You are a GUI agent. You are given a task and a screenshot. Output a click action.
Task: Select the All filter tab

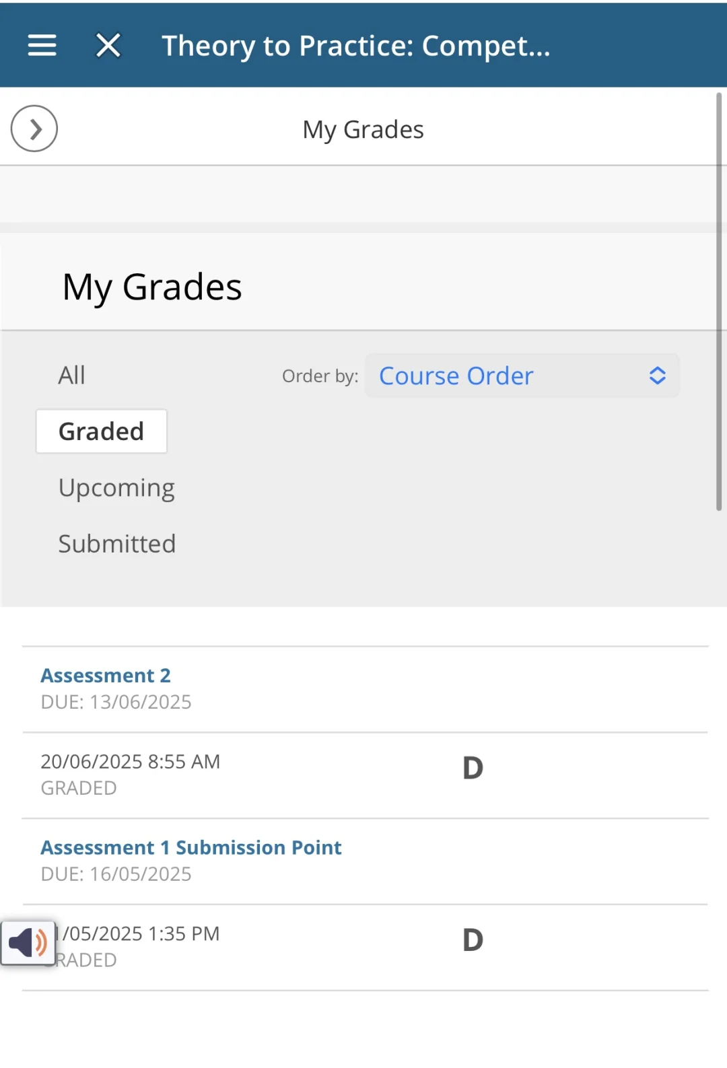click(71, 375)
